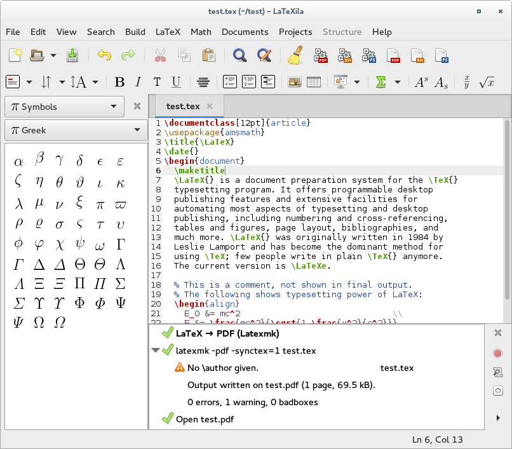Image resolution: width=512 pixels, height=449 pixels.
Task: Apply italic formatting
Action: click(x=138, y=82)
